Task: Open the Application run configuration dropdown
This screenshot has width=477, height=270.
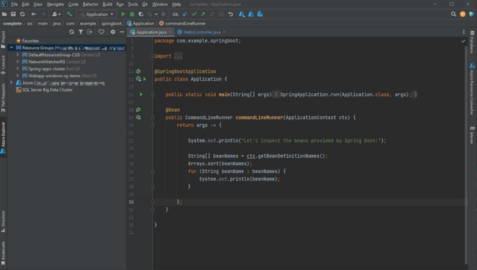Action: (97, 15)
